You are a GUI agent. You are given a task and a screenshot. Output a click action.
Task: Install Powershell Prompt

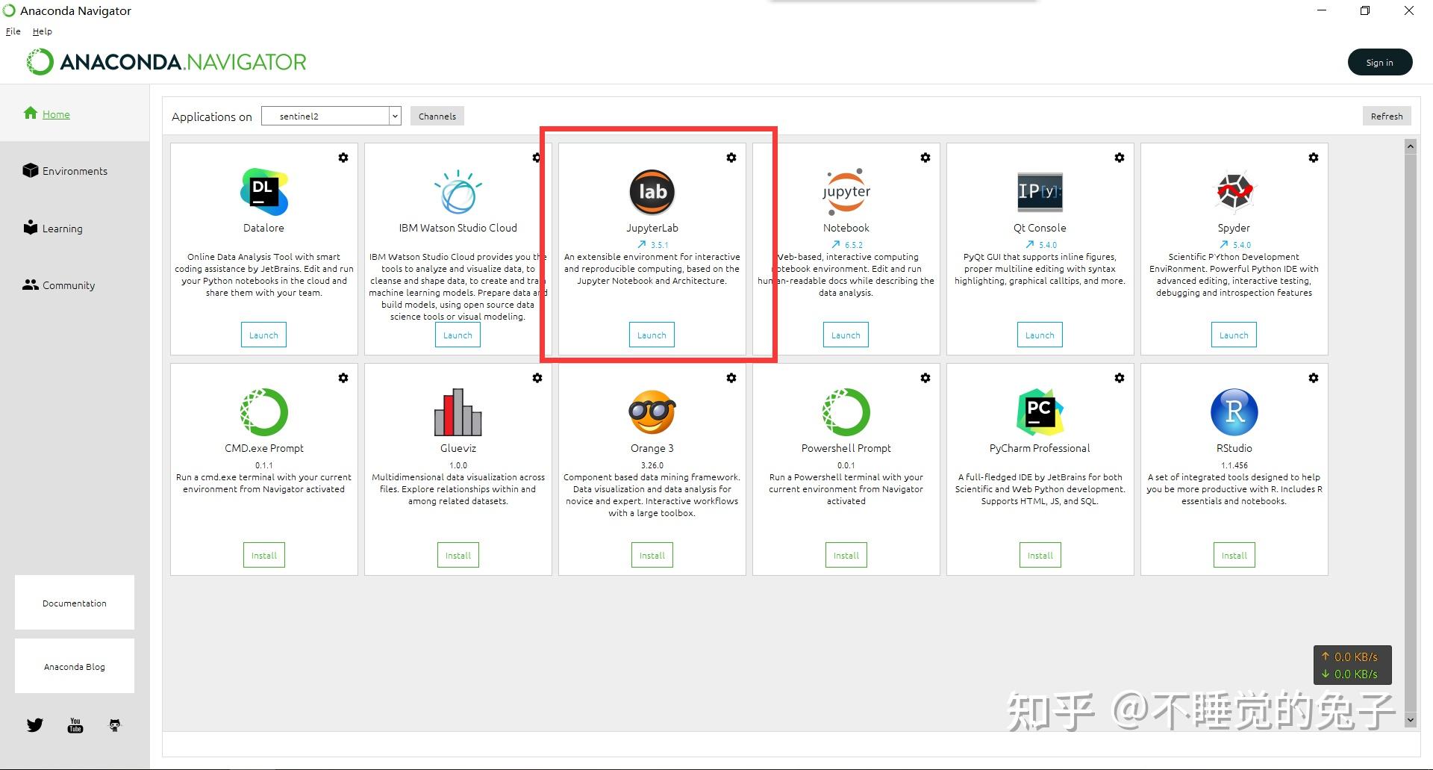tap(846, 555)
